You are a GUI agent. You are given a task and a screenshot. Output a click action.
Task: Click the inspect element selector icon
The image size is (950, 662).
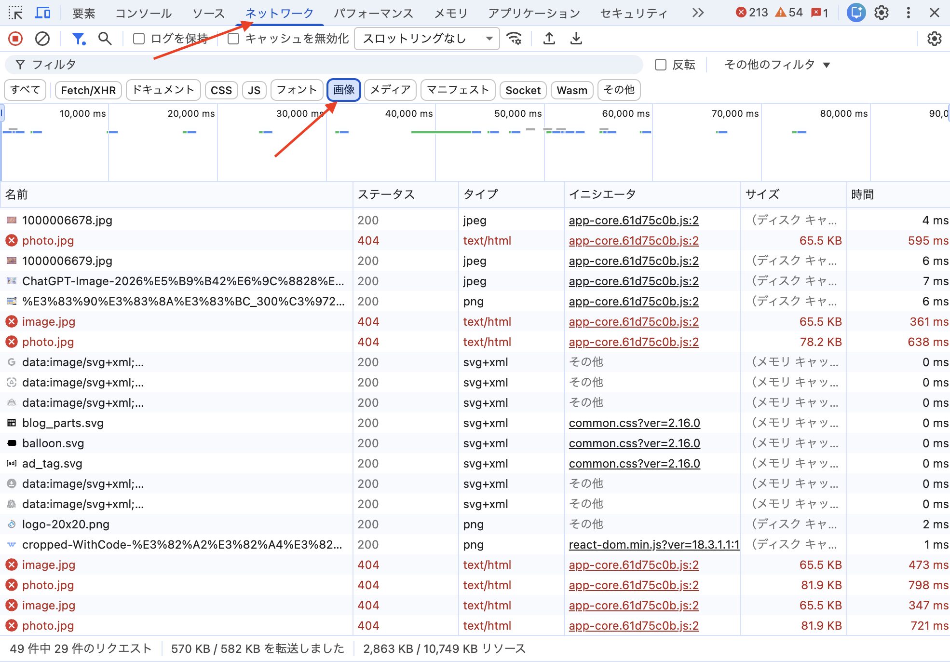click(x=15, y=13)
